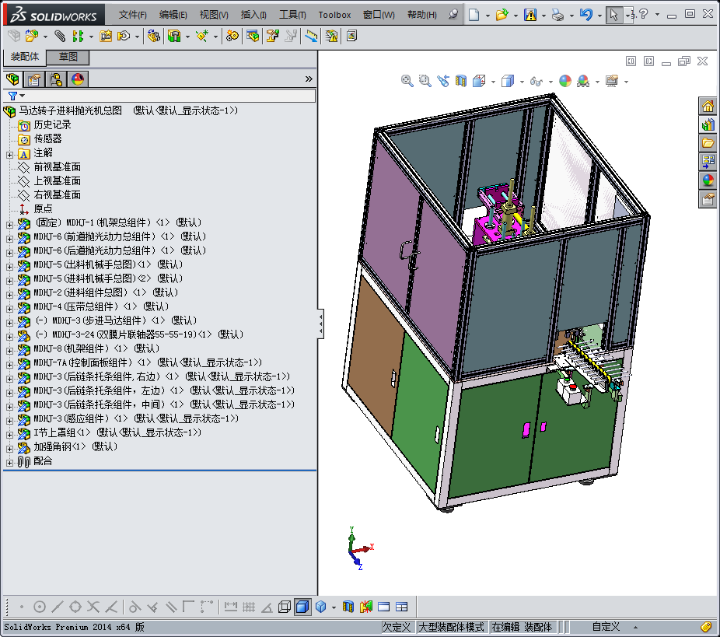
Task: Click the AssemblyXpert icon at toolbar end
Action: (x=351, y=36)
